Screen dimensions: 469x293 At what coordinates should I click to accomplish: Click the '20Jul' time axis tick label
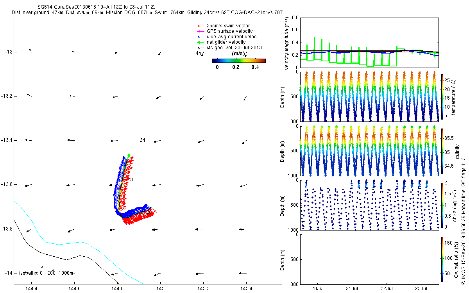pos(317,289)
